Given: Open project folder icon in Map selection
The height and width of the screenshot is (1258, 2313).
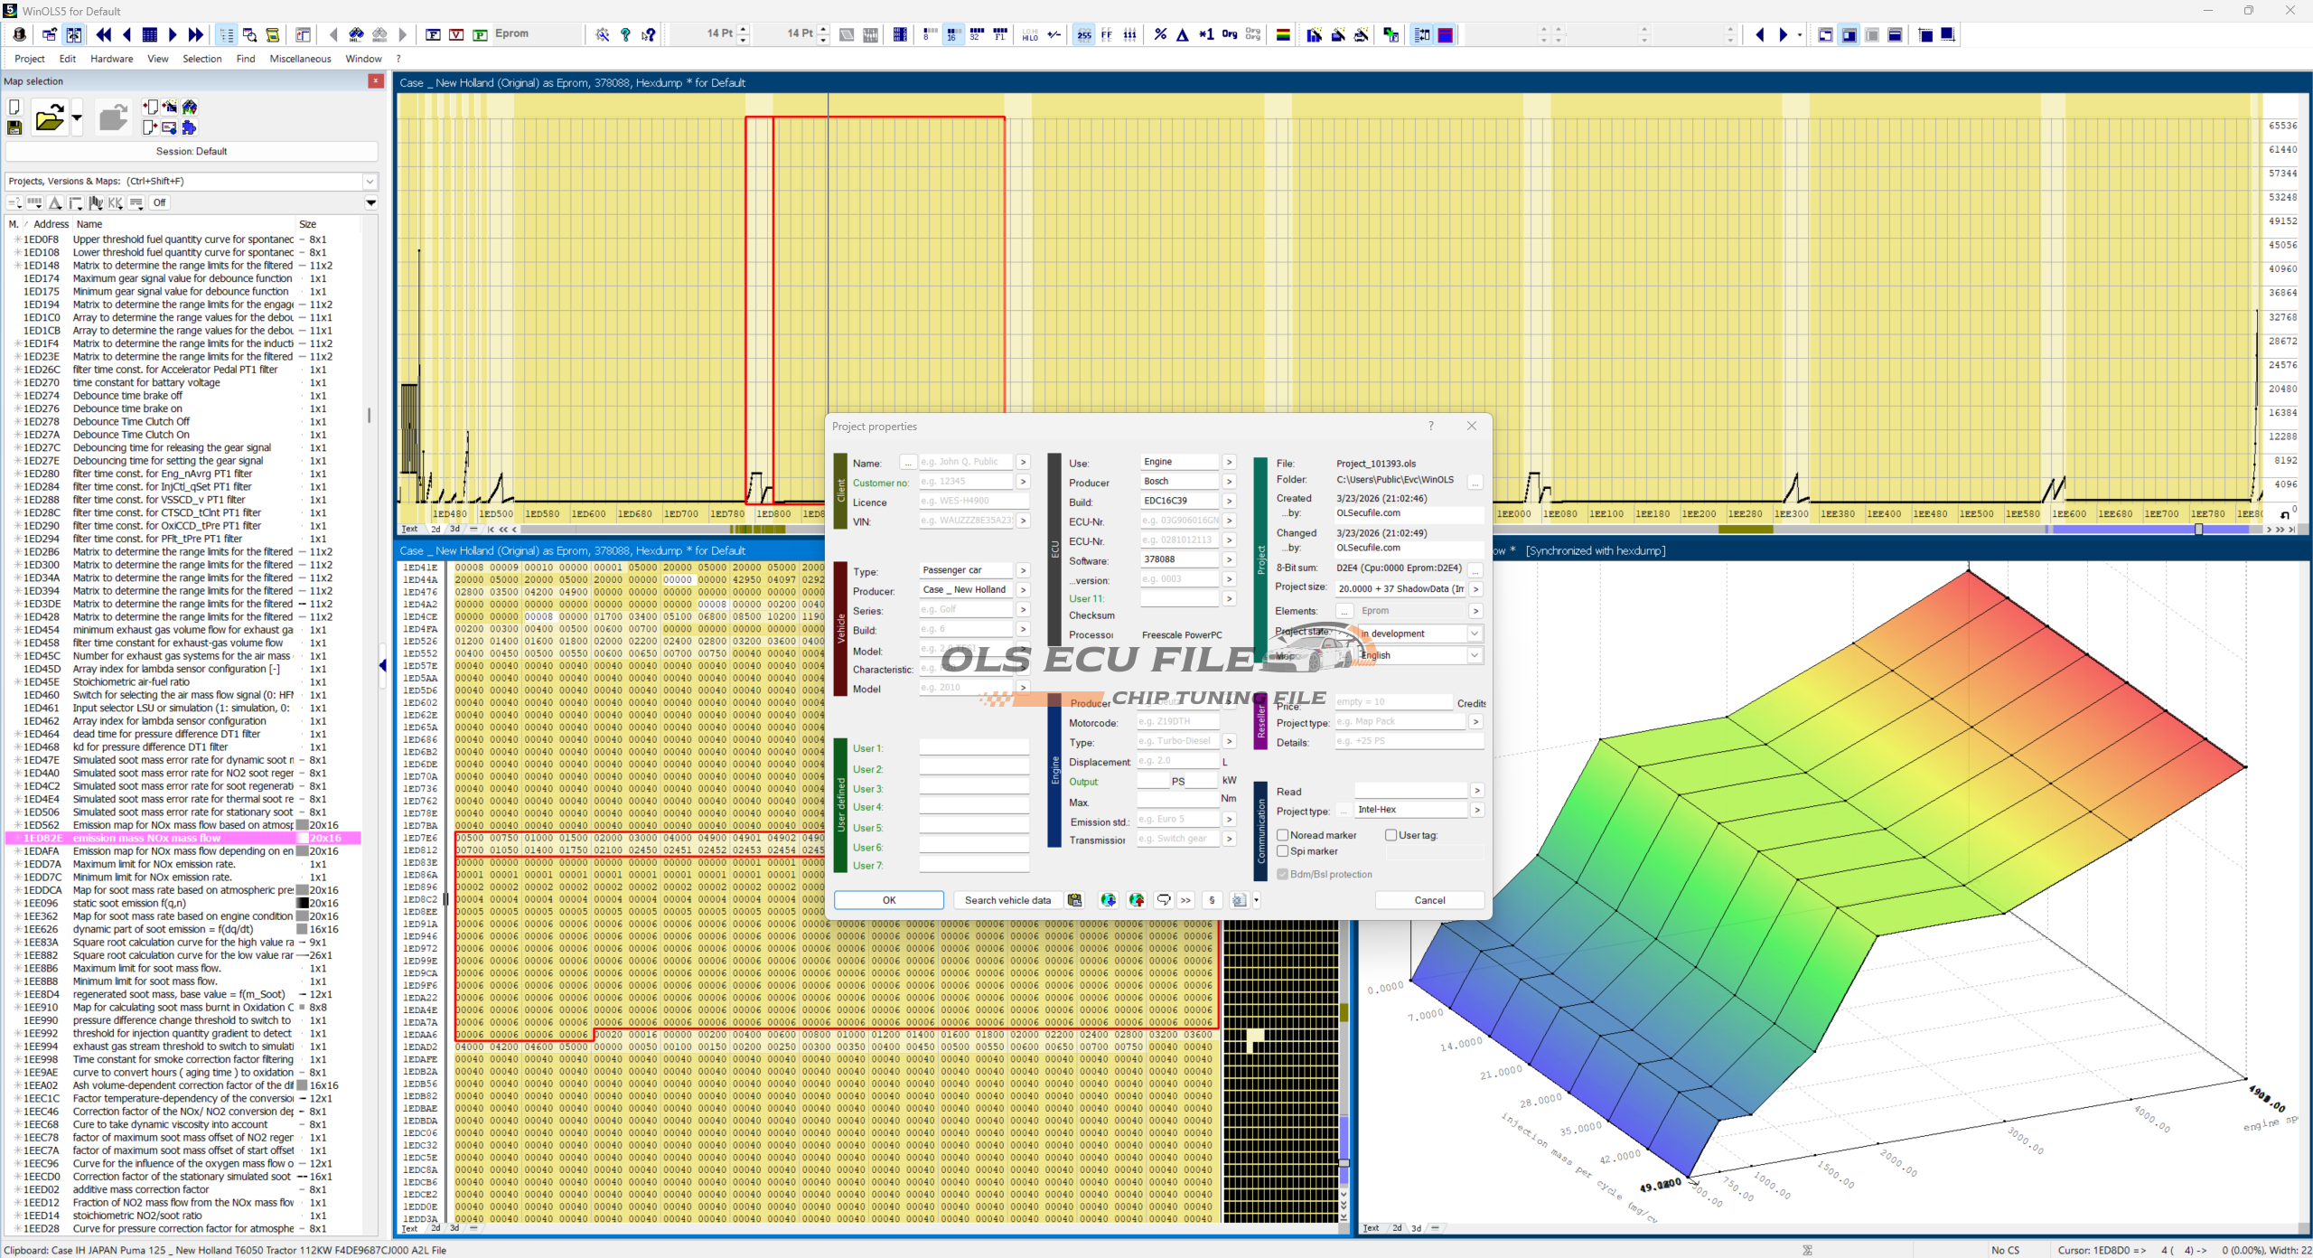Looking at the screenshot, I should [49, 118].
